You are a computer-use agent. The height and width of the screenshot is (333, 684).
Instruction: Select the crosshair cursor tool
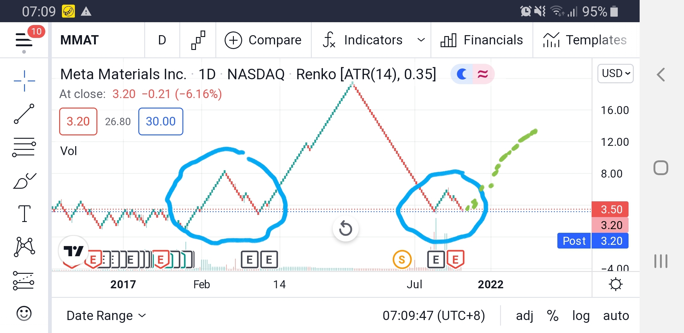coord(24,81)
